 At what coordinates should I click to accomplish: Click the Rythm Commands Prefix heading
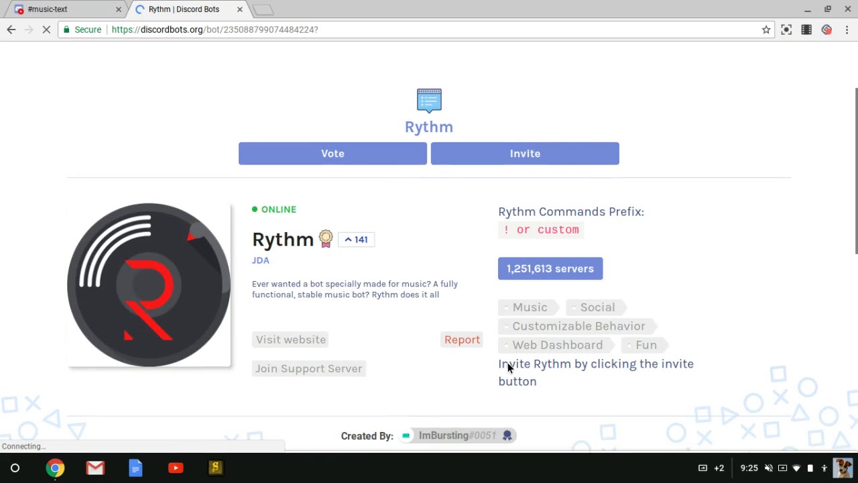pyautogui.click(x=571, y=211)
